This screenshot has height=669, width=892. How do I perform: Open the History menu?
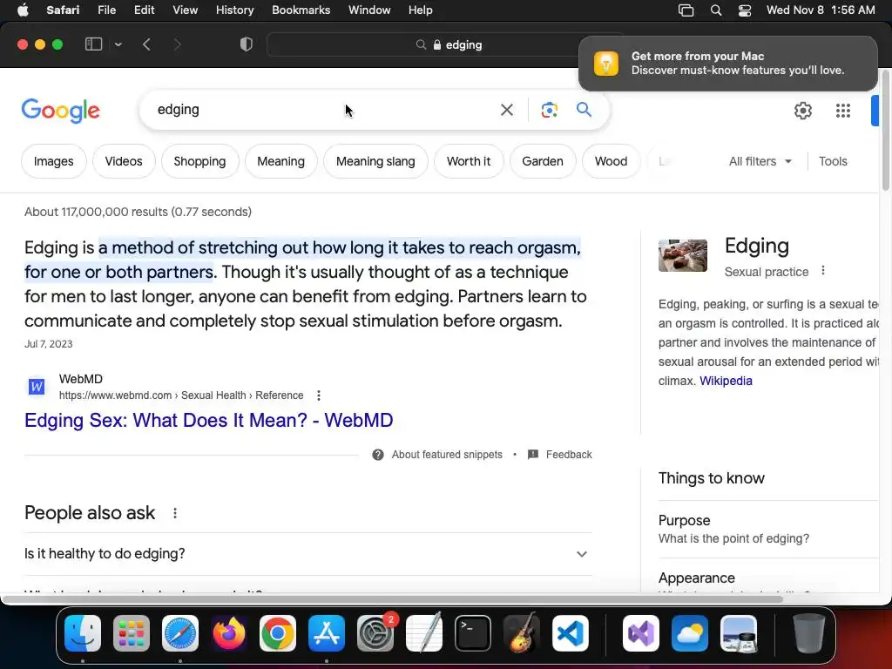[x=234, y=10]
